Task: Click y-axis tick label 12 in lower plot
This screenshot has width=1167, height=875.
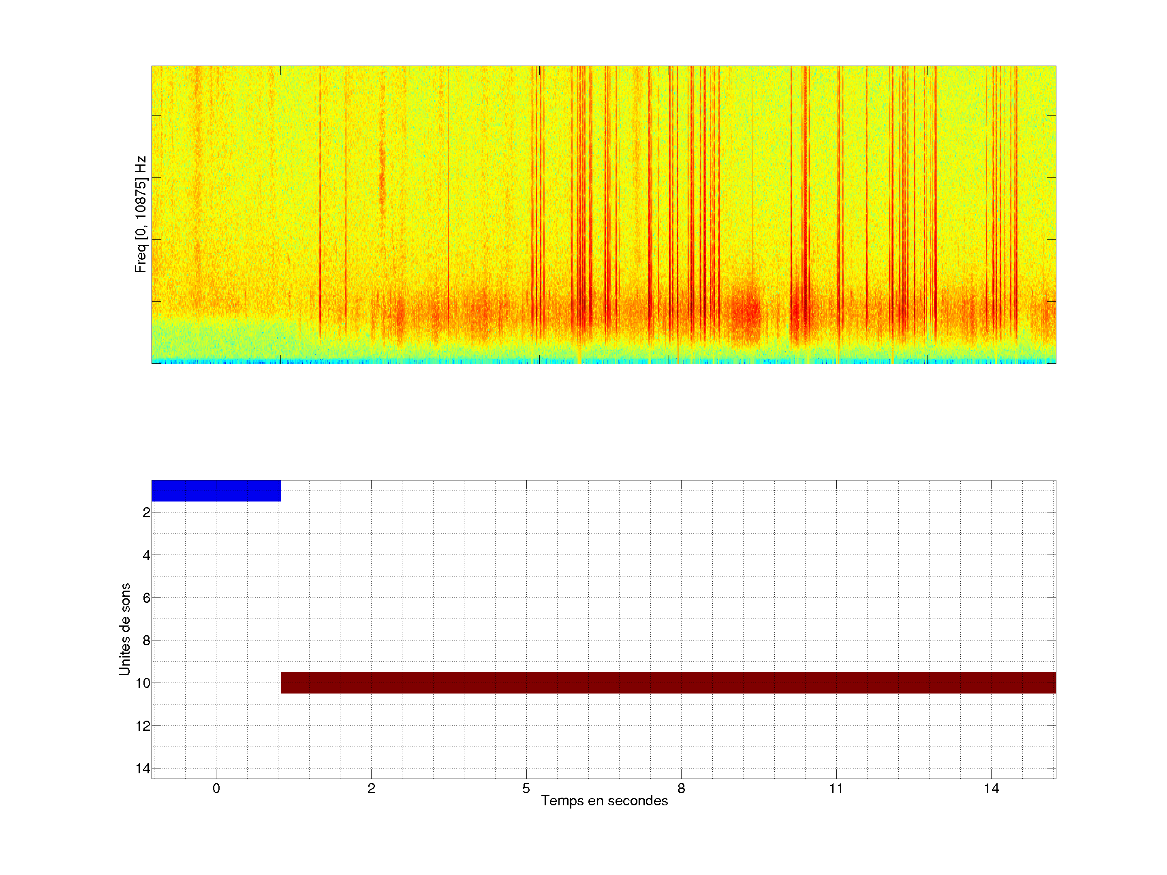Action: 143,726
